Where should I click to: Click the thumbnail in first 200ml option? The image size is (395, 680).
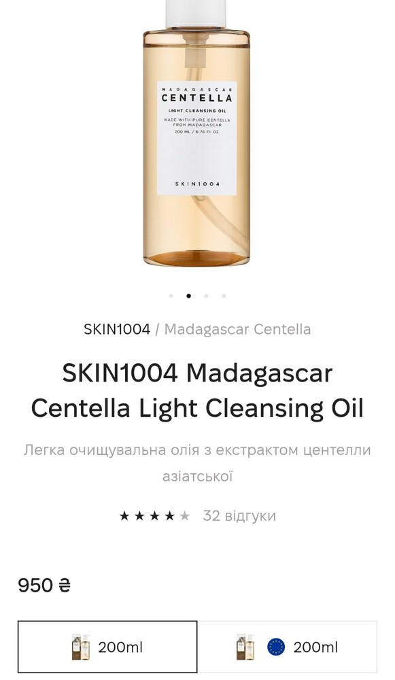81,647
